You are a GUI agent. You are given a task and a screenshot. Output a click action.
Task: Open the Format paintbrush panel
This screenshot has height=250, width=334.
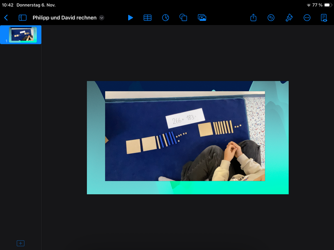tap(289, 17)
